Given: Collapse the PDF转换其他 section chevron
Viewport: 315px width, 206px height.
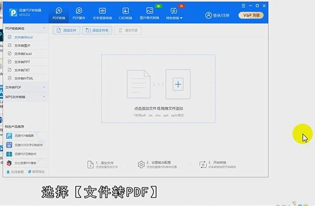Looking at the screenshot, I should [x=44, y=28].
